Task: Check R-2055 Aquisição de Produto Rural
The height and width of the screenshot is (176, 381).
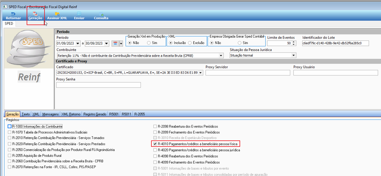Action: (10, 156)
